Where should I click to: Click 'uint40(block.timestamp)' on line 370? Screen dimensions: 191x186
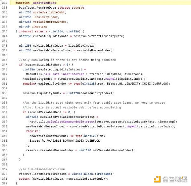[92, 174]
